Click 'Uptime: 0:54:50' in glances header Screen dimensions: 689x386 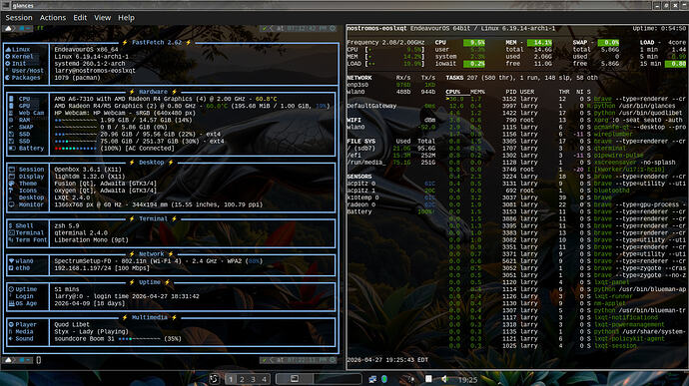659,29
